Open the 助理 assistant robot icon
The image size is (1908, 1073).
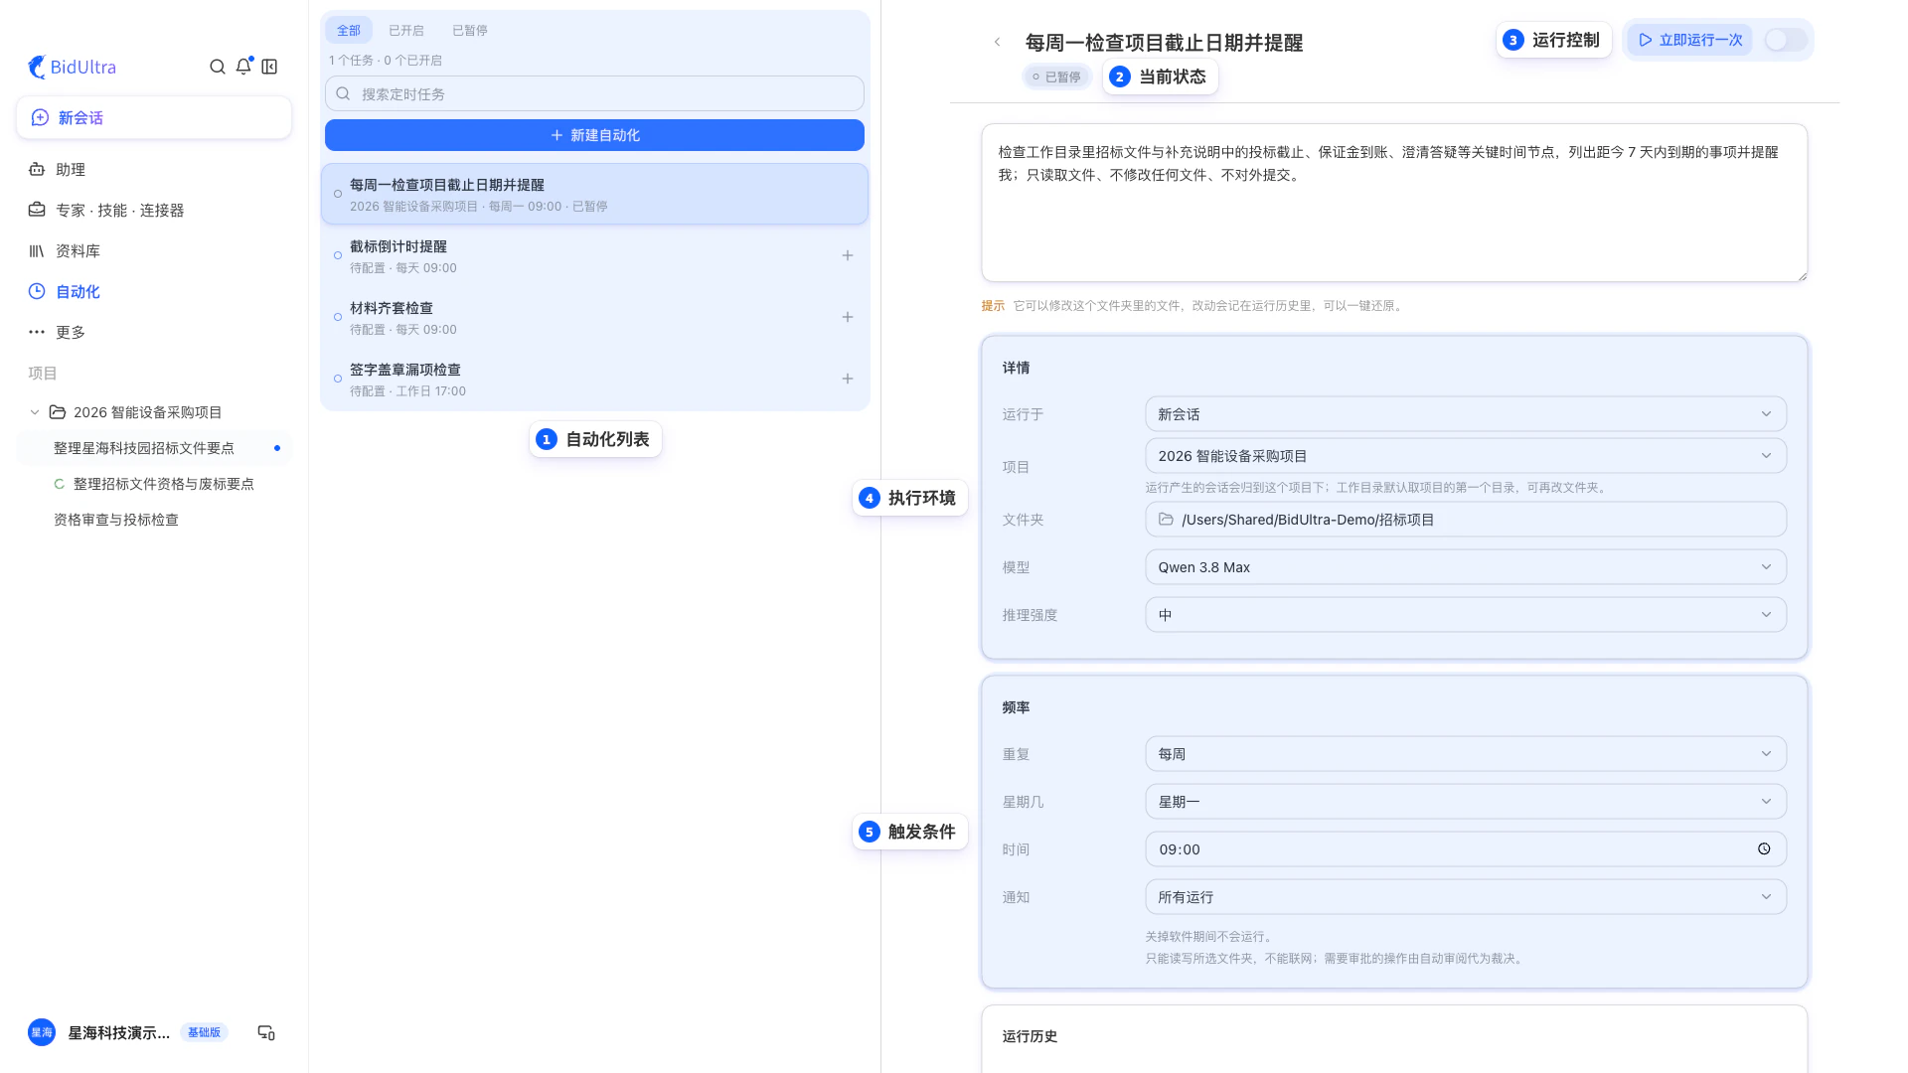[37, 169]
